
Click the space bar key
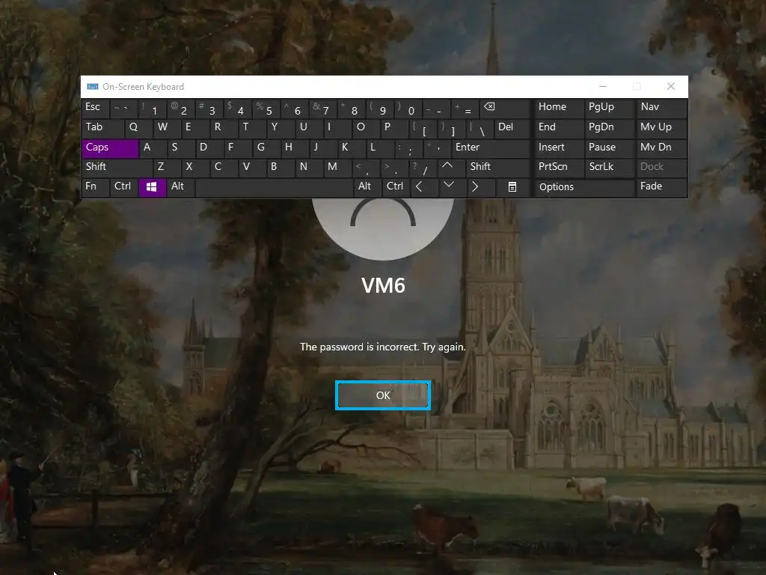[x=274, y=187]
